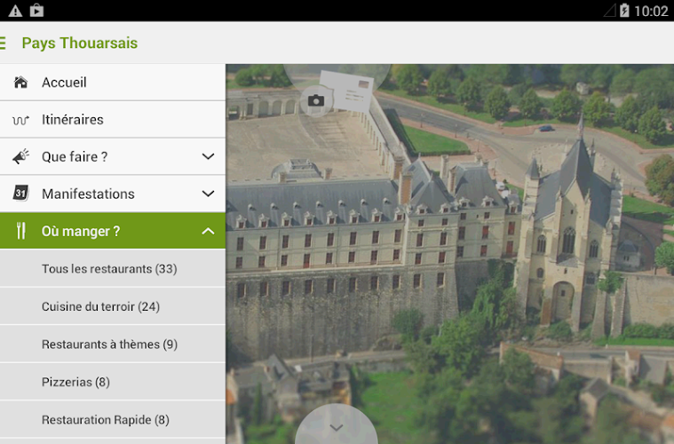
Task: Open the Manifestations section
Action: [113, 194]
